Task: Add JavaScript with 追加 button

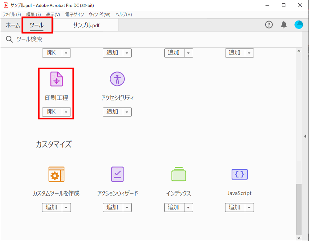Action: point(235,207)
